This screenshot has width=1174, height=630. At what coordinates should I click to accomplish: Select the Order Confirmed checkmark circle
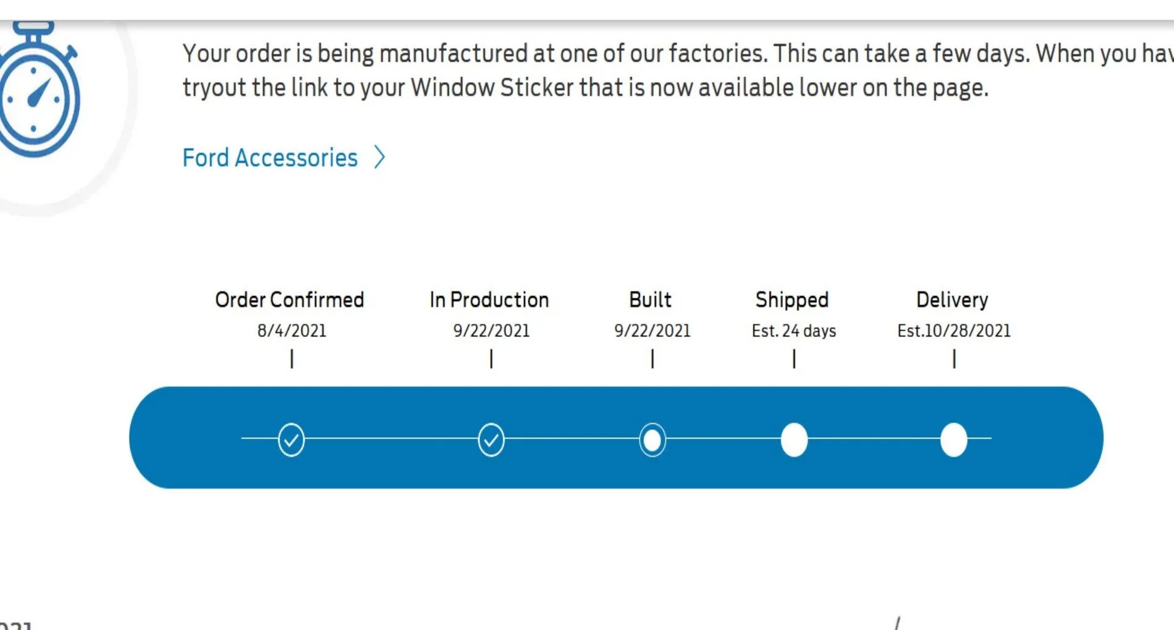point(291,440)
